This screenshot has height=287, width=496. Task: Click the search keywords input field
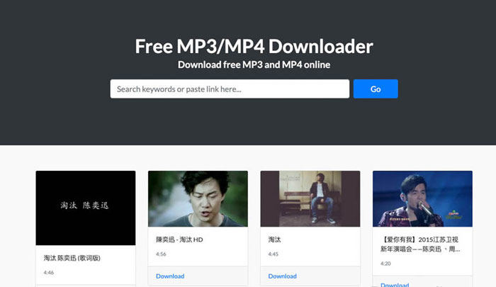[x=230, y=89]
